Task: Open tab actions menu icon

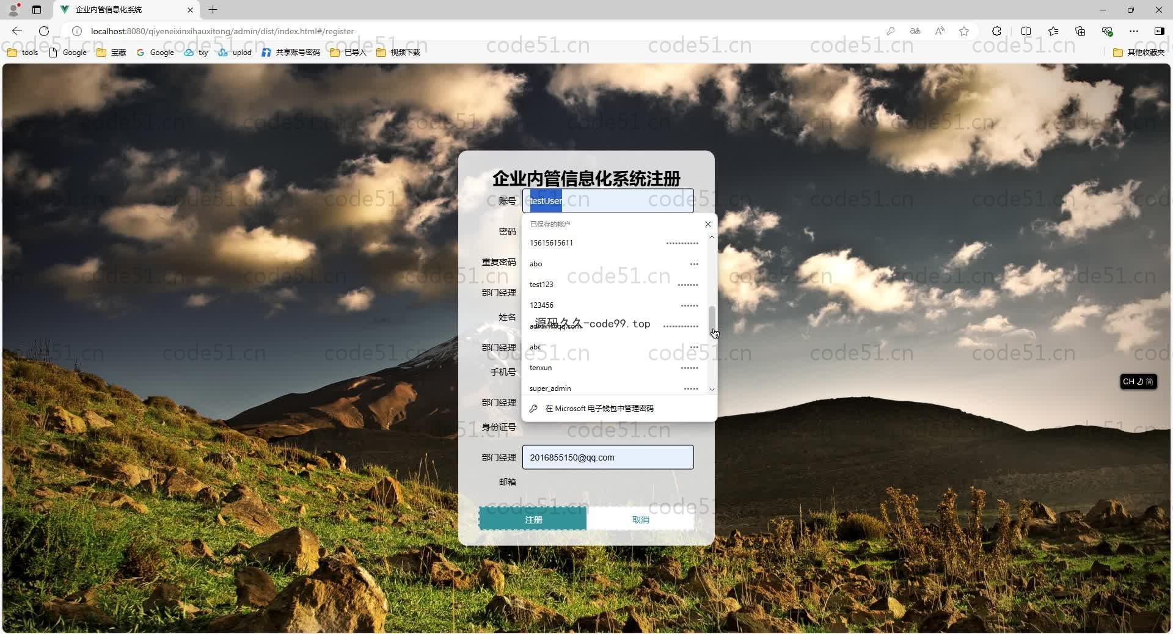Action: (x=37, y=10)
